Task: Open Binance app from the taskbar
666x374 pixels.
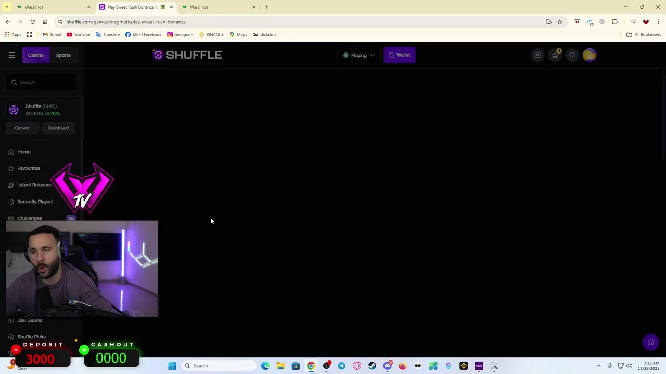Action: [464, 366]
